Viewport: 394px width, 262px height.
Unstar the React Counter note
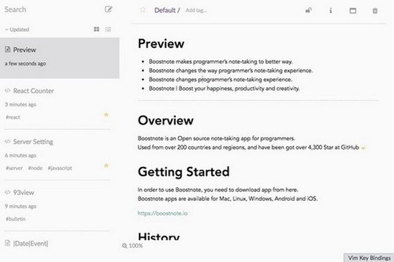(106, 114)
